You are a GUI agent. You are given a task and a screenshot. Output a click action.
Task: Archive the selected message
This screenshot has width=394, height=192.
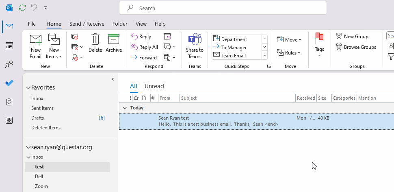[x=114, y=43]
